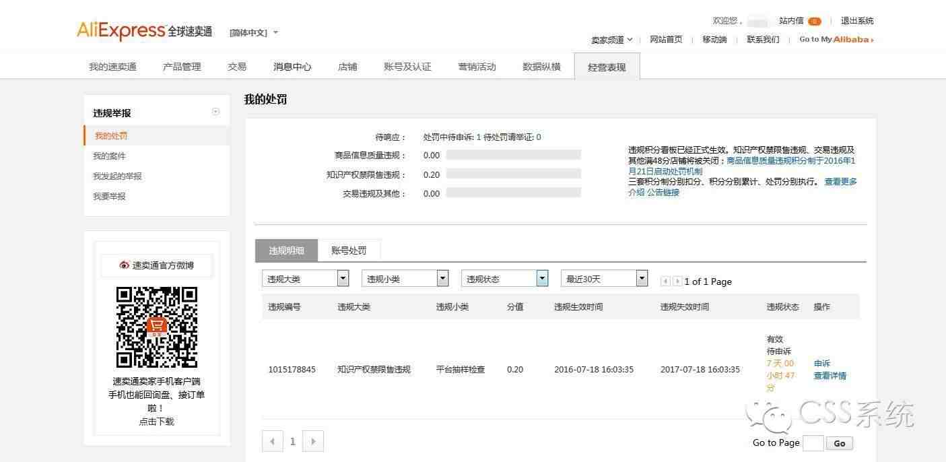Click 待处罚请举证 count 0
The height and width of the screenshot is (462, 946).
(x=539, y=137)
